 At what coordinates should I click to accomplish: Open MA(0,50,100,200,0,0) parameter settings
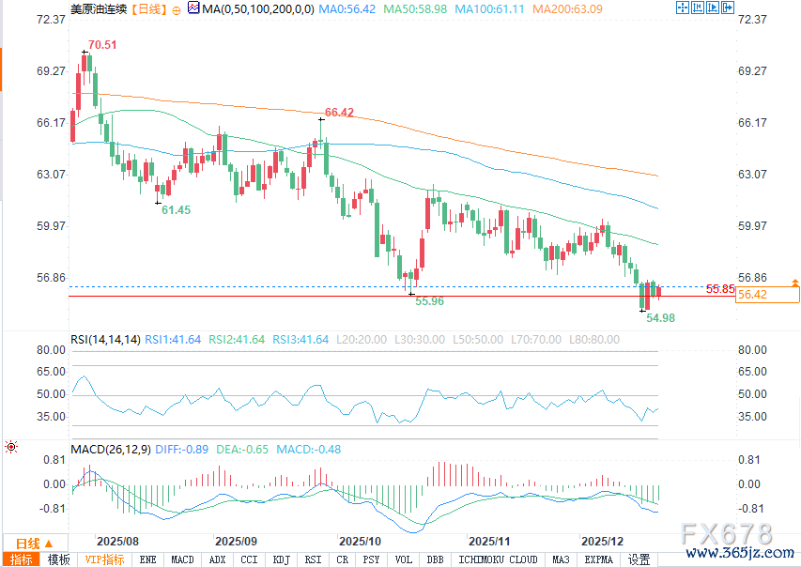tap(255, 8)
